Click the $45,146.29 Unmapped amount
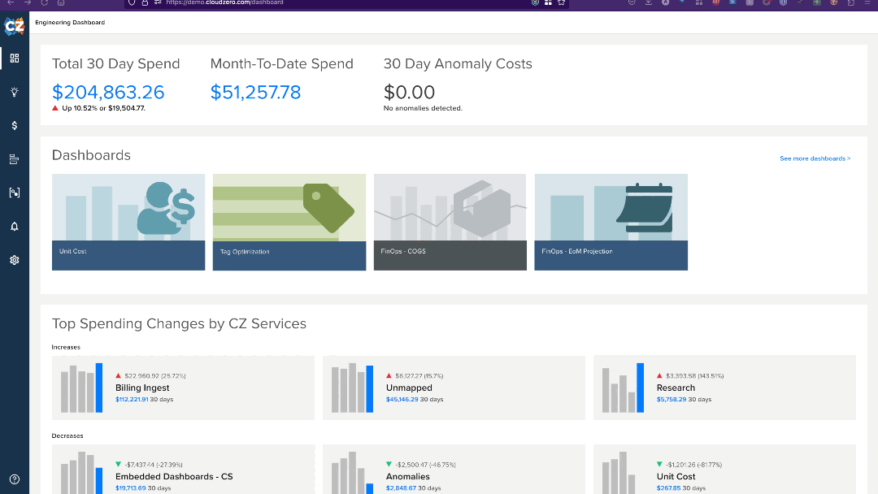 (402, 400)
